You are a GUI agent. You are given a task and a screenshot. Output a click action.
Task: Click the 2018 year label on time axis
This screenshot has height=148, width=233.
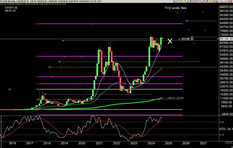47,143
